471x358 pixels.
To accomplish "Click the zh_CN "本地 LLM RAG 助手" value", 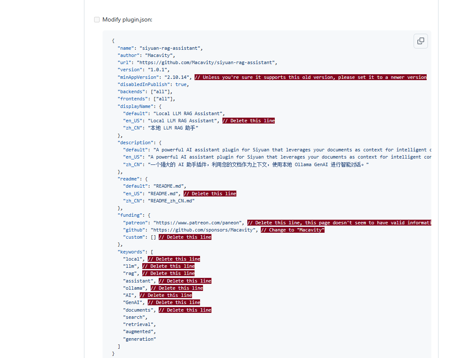I will (173, 128).
